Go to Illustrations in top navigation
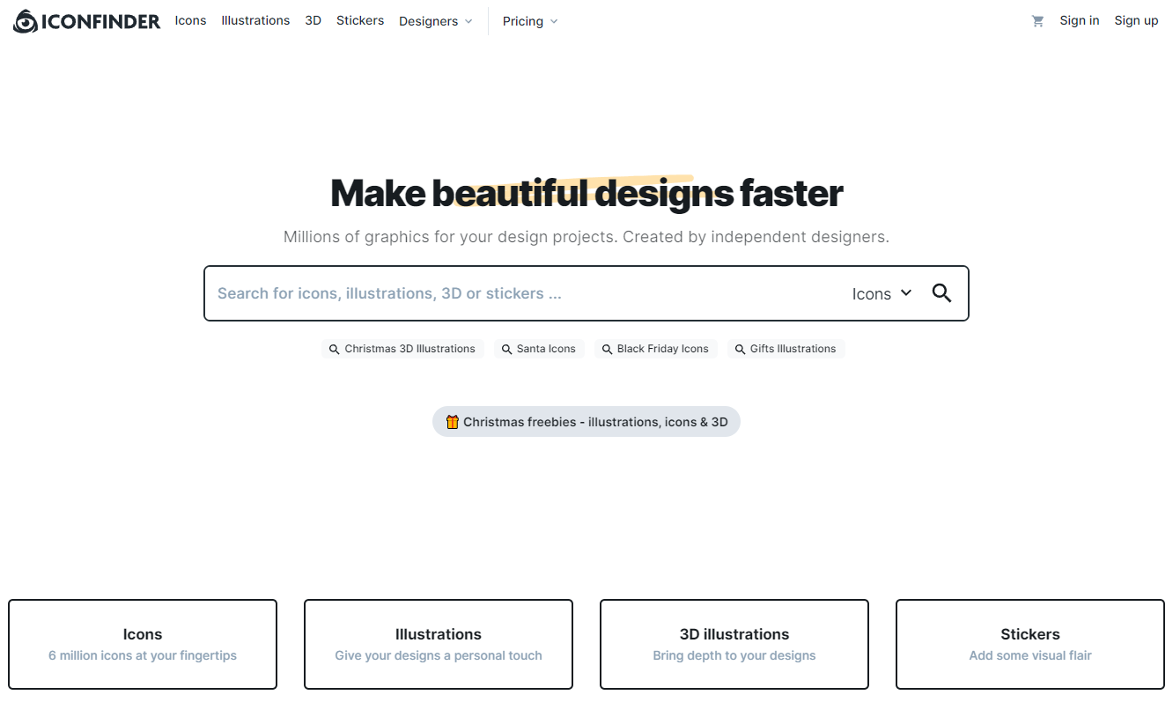The width and height of the screenshot is (1173, 717). [x=255, y=20]
